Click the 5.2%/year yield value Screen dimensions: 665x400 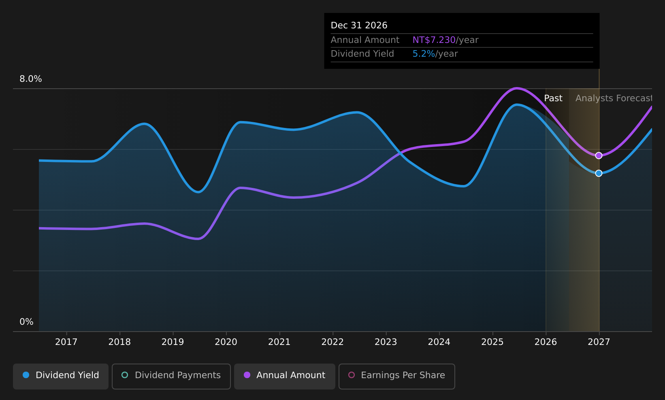pyautogui.click(x=435, y=54)
